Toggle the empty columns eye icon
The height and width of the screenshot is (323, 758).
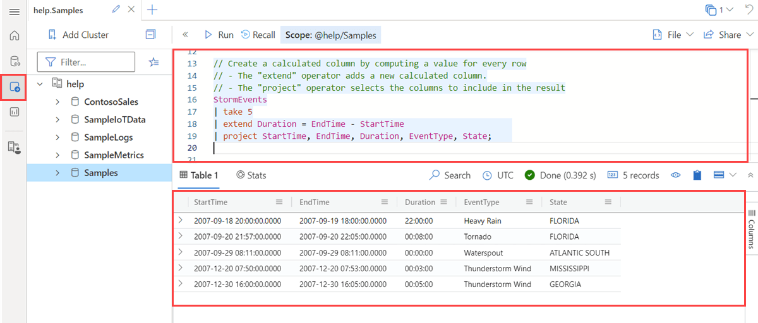click(x=675, y=175)
